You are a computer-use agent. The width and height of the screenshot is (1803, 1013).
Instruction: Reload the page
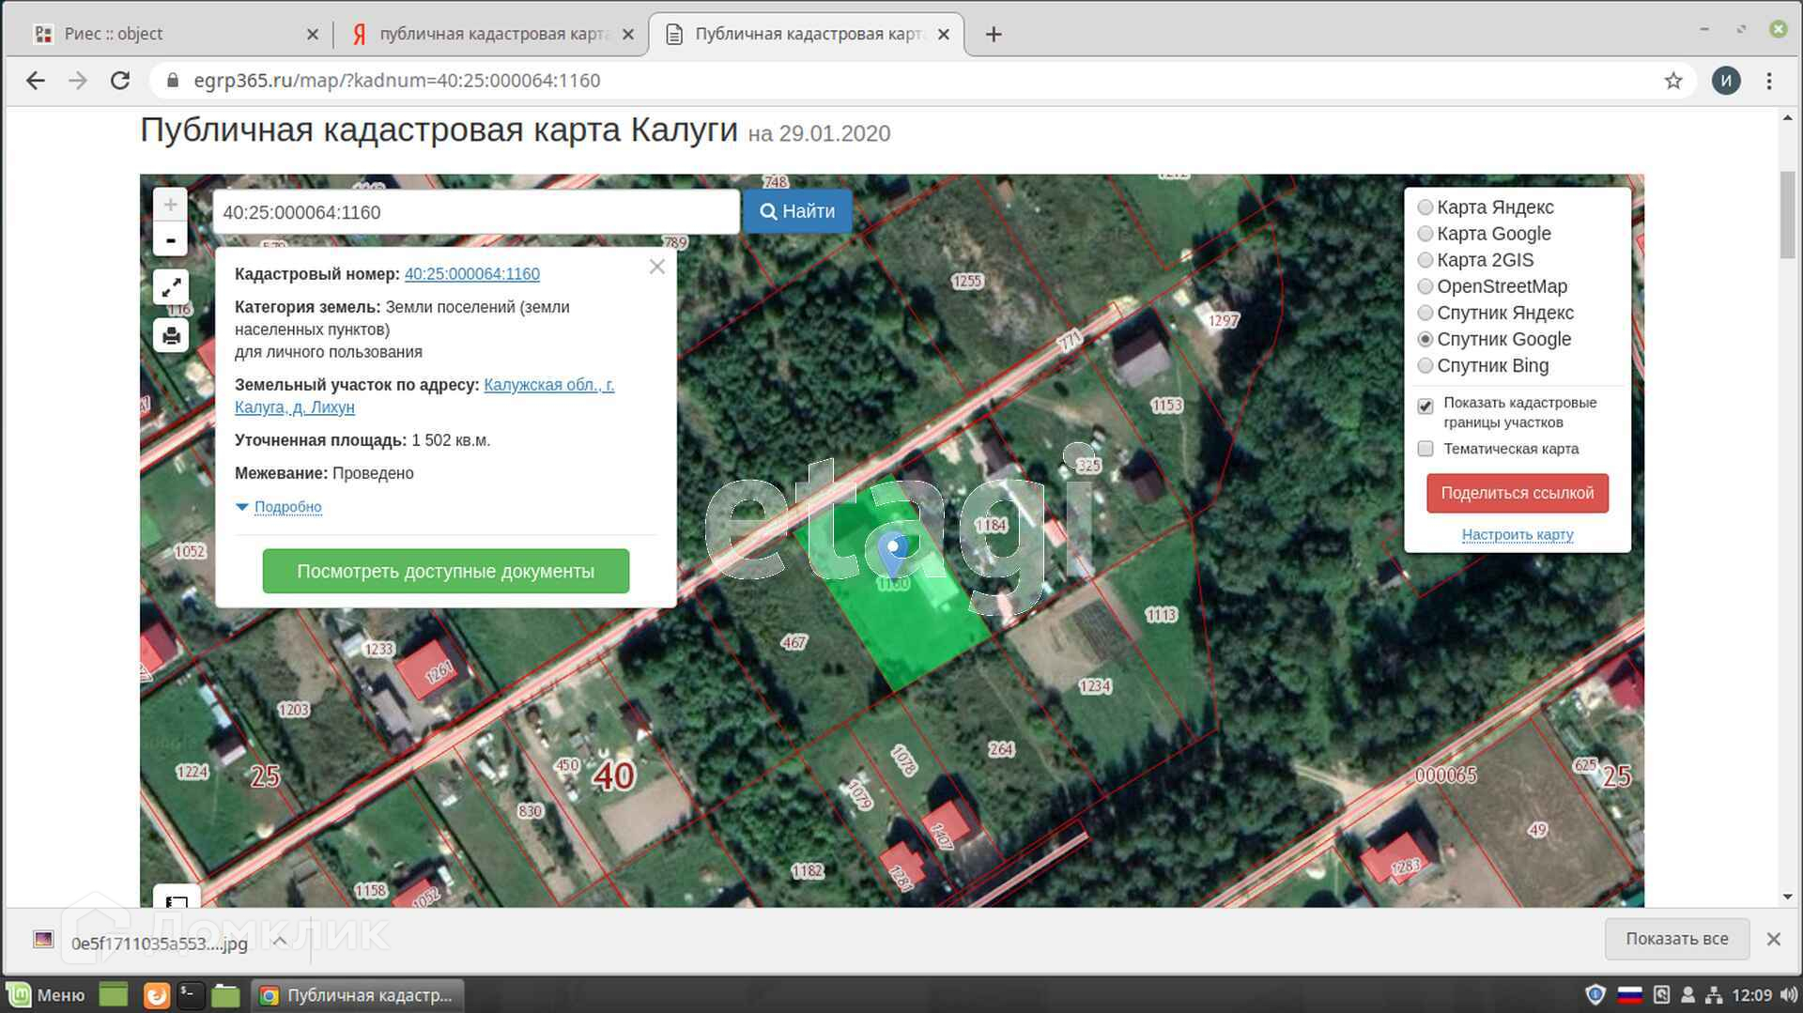pyautogui.click(x=120, y=81)
